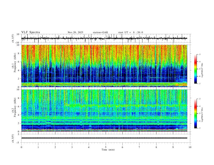214x165 pixels.
Task: Click the ch.2 color scale bar
Action: tap(196, 114)
